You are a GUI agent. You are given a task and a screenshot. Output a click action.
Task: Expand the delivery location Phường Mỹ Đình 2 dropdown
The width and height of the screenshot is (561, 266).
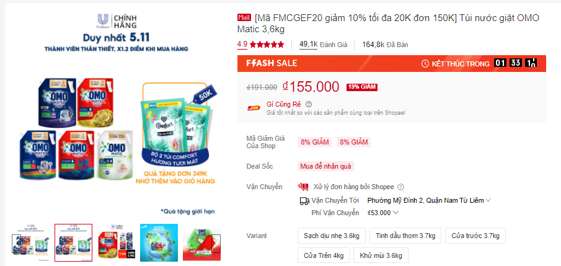click(428, 200)
